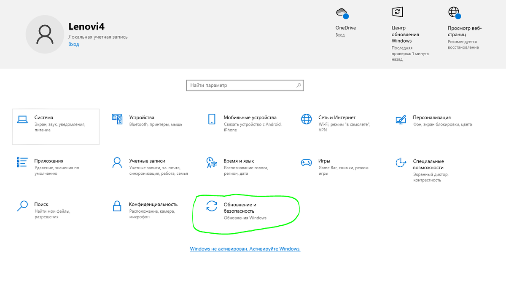Screen dimensions: 506x283
Task: Open the Игры controller icon
Action: pos(307,162)
